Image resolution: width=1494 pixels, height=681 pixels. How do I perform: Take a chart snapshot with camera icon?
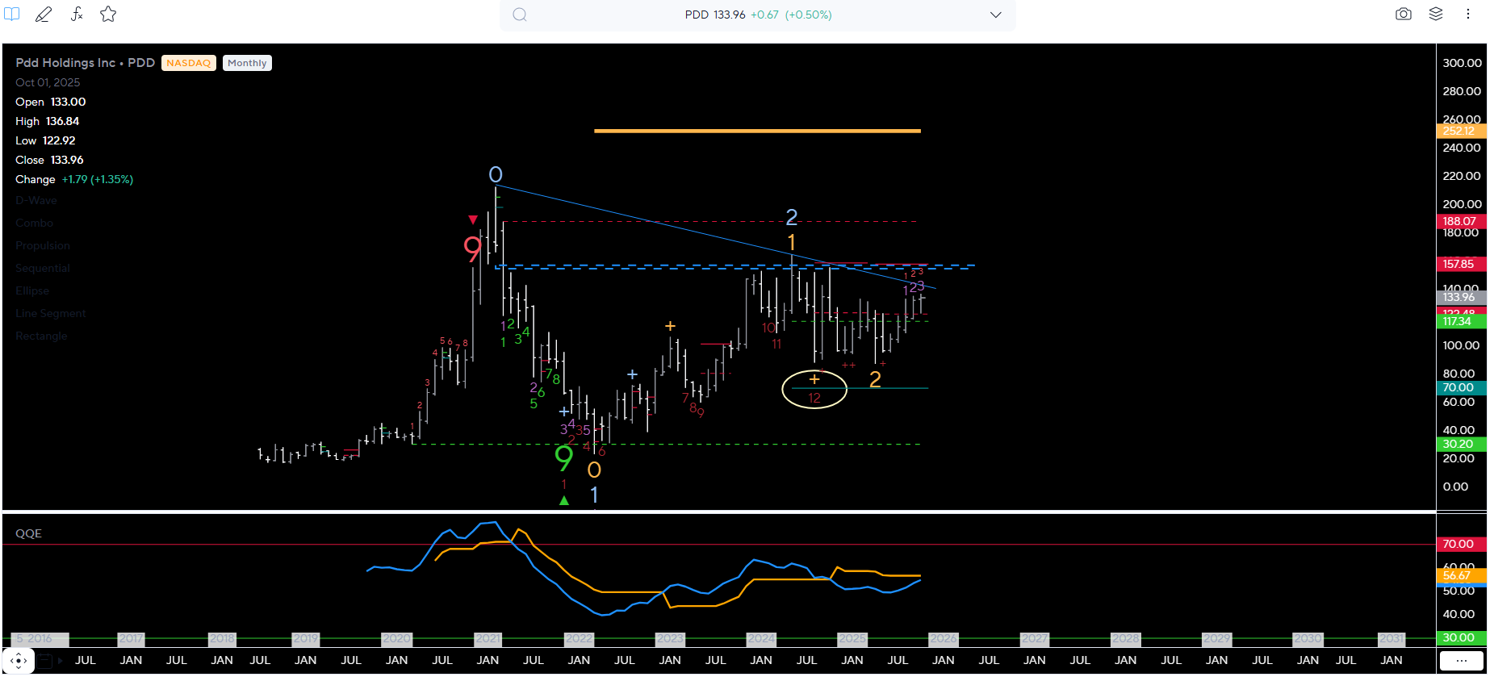1404,15
